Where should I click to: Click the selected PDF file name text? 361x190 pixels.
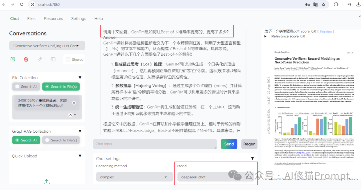point(42,103)
